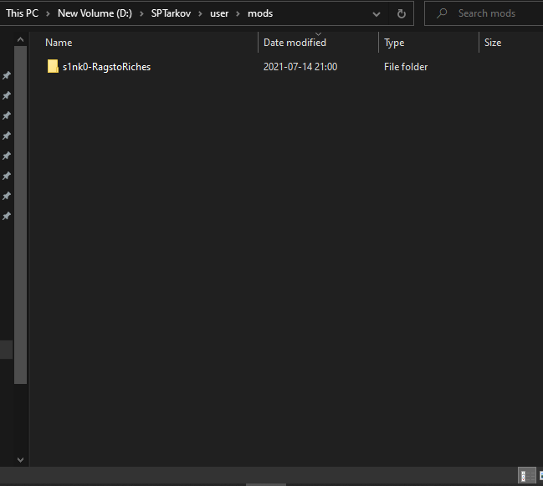The height and width of the screenshot is (486, 543).
Task: Sort by the Type column header
Action: pyautogui.click(x=394, y=43)
